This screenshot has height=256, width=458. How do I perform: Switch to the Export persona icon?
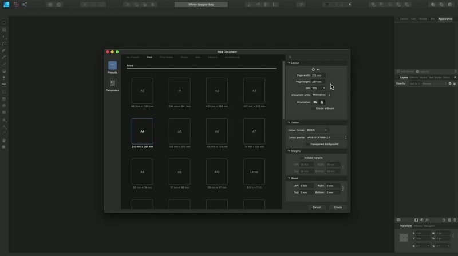tap(25, 5)
